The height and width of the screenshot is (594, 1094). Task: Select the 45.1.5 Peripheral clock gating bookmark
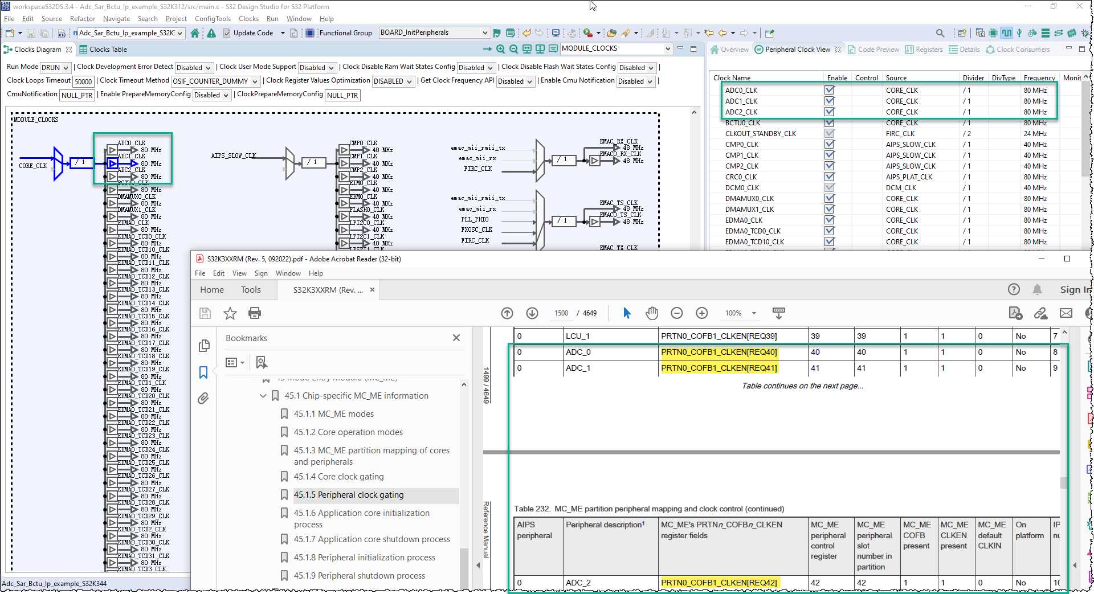click(349, 495)
